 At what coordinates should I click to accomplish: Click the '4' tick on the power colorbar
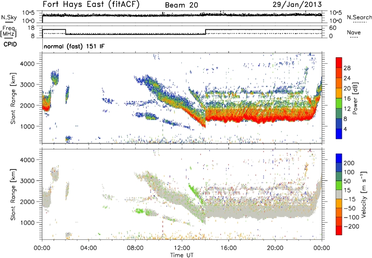345,129
